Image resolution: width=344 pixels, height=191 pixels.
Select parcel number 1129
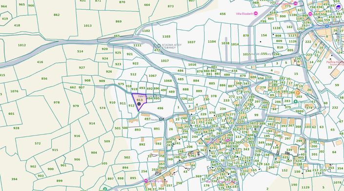[305, 187]
